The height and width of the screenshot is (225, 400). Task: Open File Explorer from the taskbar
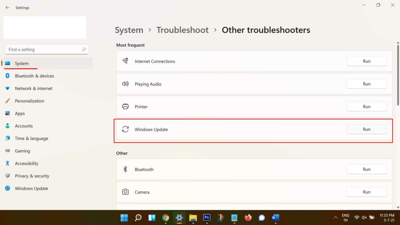click(193, 218)
